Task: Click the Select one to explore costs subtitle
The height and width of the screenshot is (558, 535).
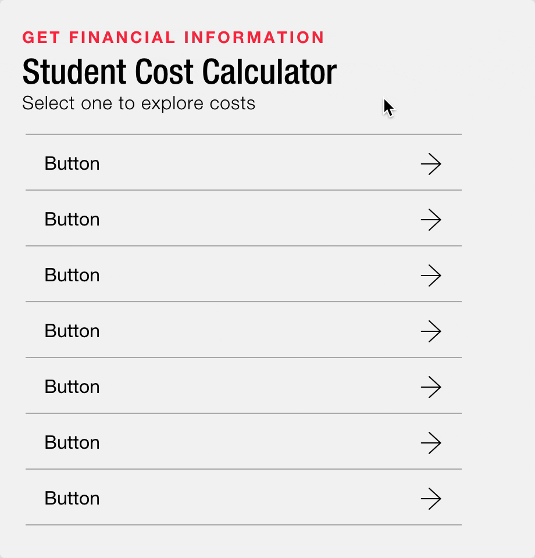Action: pyautogui.click(x=138, y=103)
